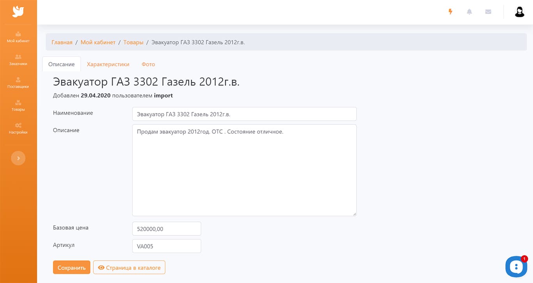The image size is (533, 283).
Task: Open Заказчики section in sidebar
Action: coord(18,60)
